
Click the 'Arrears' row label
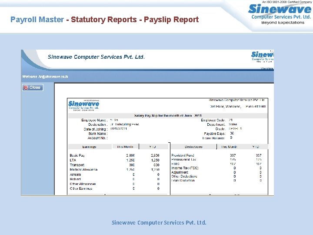75,175
